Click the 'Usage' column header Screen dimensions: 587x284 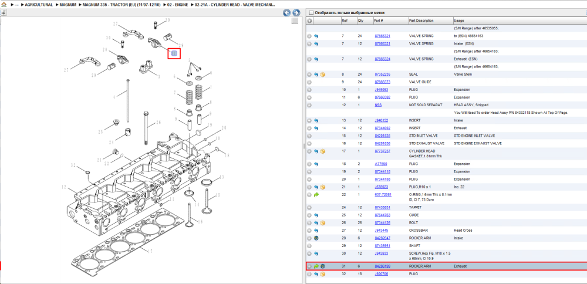[x=519, y=21]
